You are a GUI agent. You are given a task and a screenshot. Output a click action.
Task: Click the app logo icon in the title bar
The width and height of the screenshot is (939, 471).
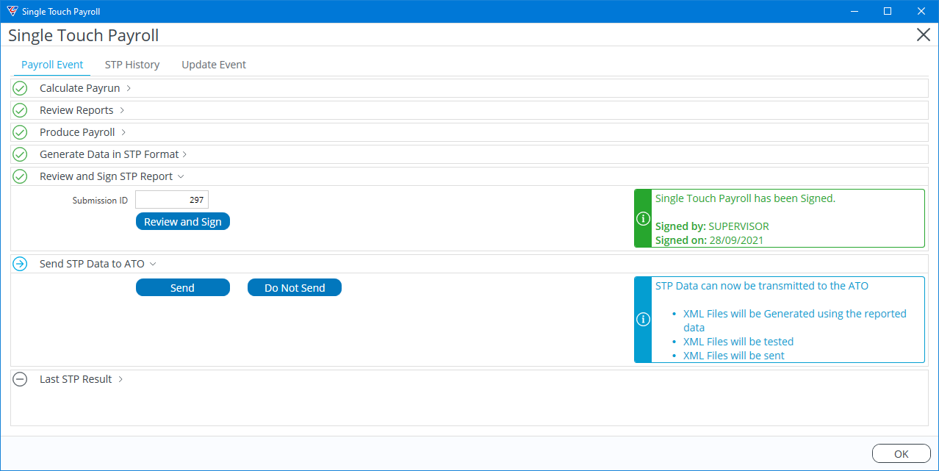pyautogui.click(x=11, y=11)
